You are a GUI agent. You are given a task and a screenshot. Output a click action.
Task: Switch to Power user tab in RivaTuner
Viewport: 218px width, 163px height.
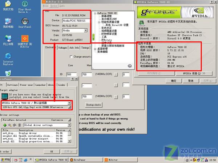click(x=27, y=85)
